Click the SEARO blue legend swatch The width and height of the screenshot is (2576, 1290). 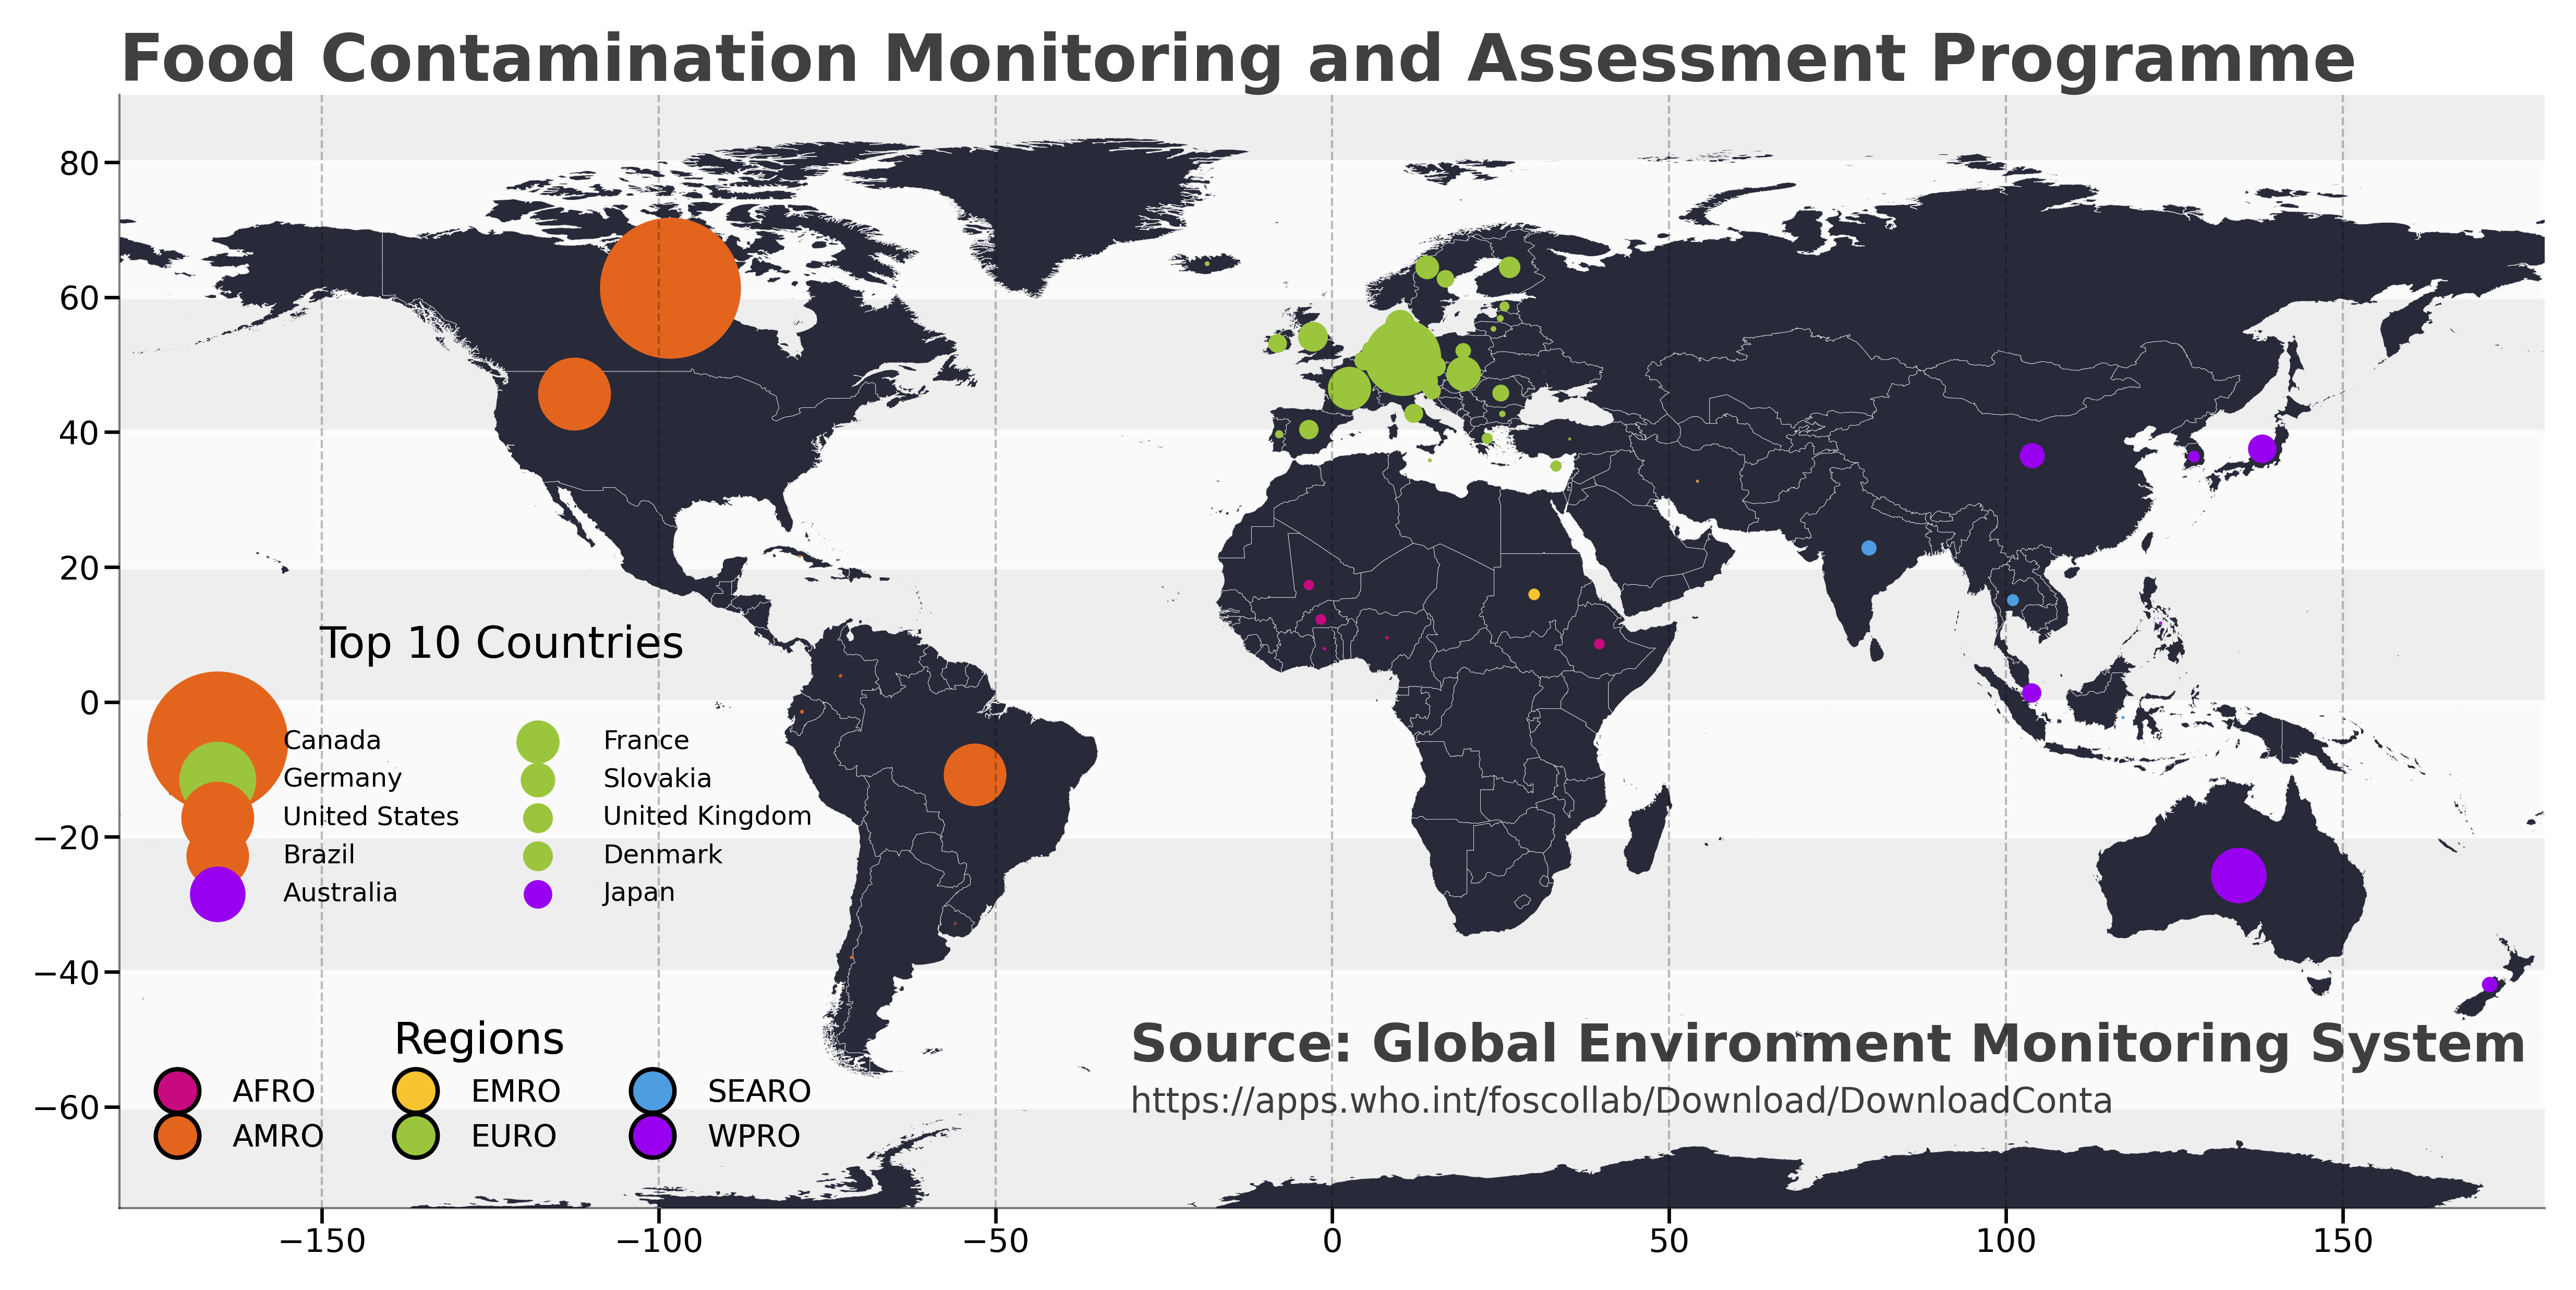pos(652,1090)
